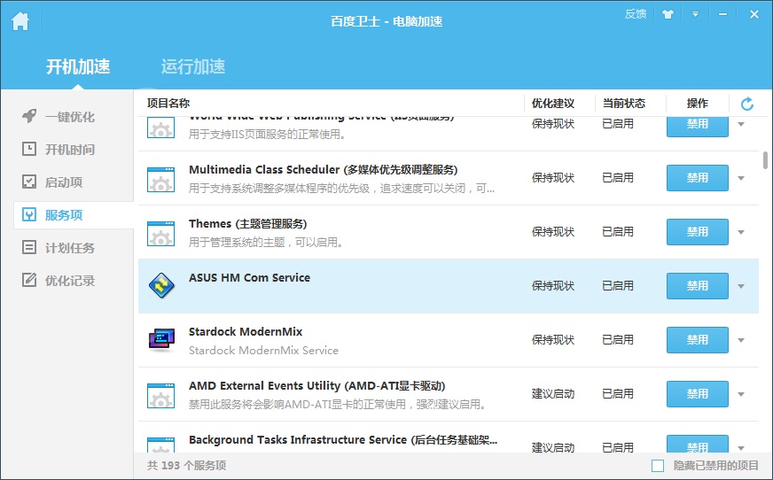Click the 共 193 个服务项 count

pos(186,465)
